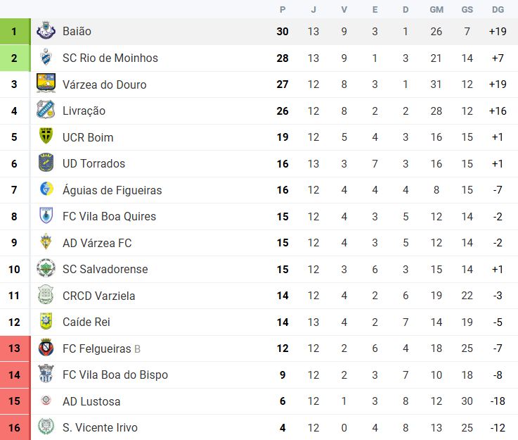The image size is (518, 440).
Task: Sort table by the P points column header
Action: (x=283, y=9)
